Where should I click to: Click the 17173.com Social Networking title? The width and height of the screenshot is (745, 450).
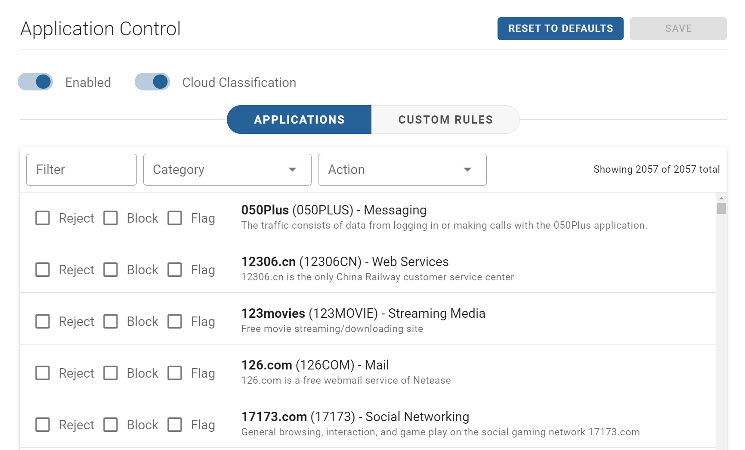355,417
